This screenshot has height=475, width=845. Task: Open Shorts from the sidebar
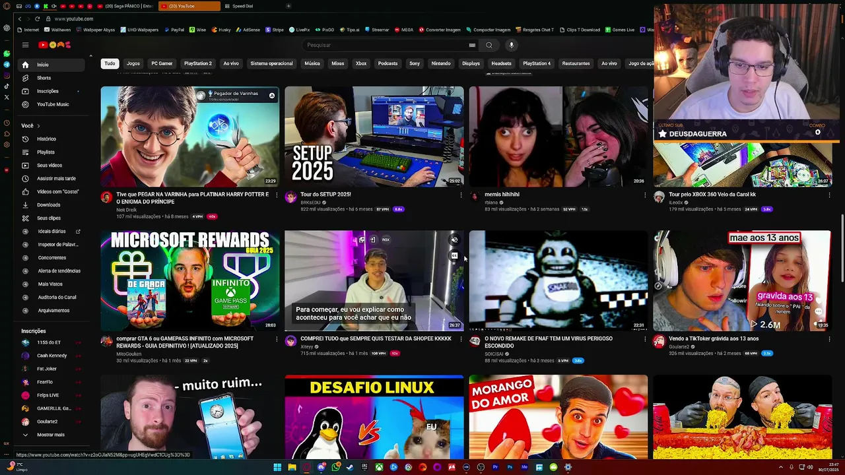[x=53, y=78]
